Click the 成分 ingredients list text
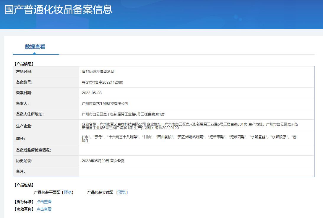323x218 pixels. point(189,139)
